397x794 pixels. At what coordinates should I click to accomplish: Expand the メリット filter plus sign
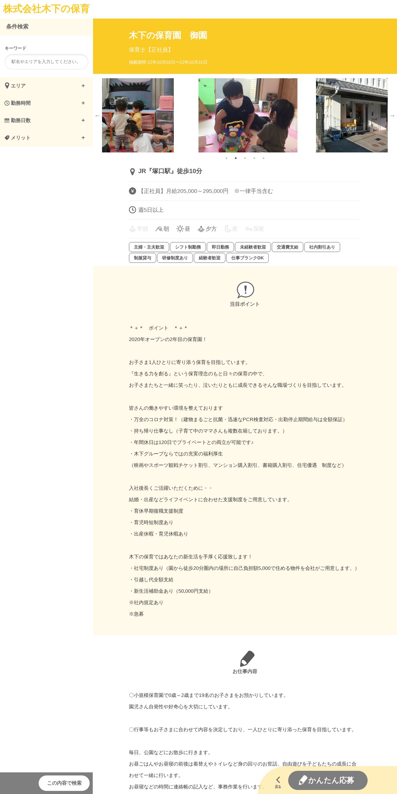(x=83, y=138)
